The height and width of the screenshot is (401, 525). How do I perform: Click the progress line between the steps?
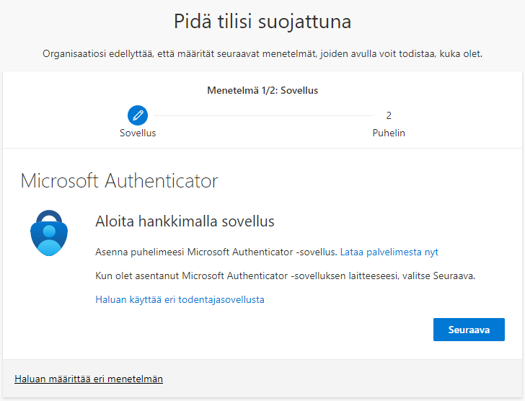[x=263, y=115]
